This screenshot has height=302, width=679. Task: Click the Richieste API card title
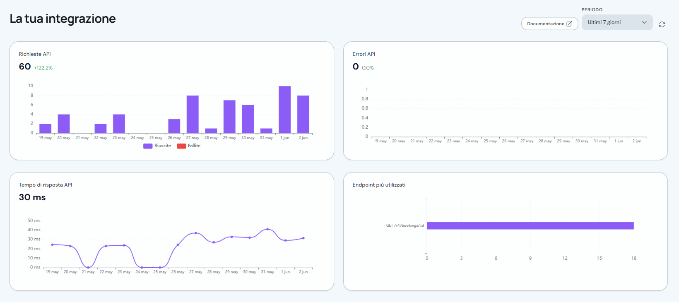click(35, 54)
